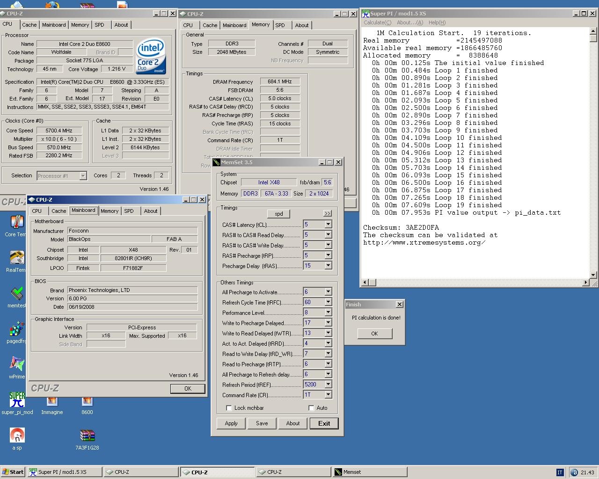The width and height of the screenshot is (599, 479).
Task: Expand the Refresh Cycle Time (tRFC) dropdown
Action: tap(328, 302)
